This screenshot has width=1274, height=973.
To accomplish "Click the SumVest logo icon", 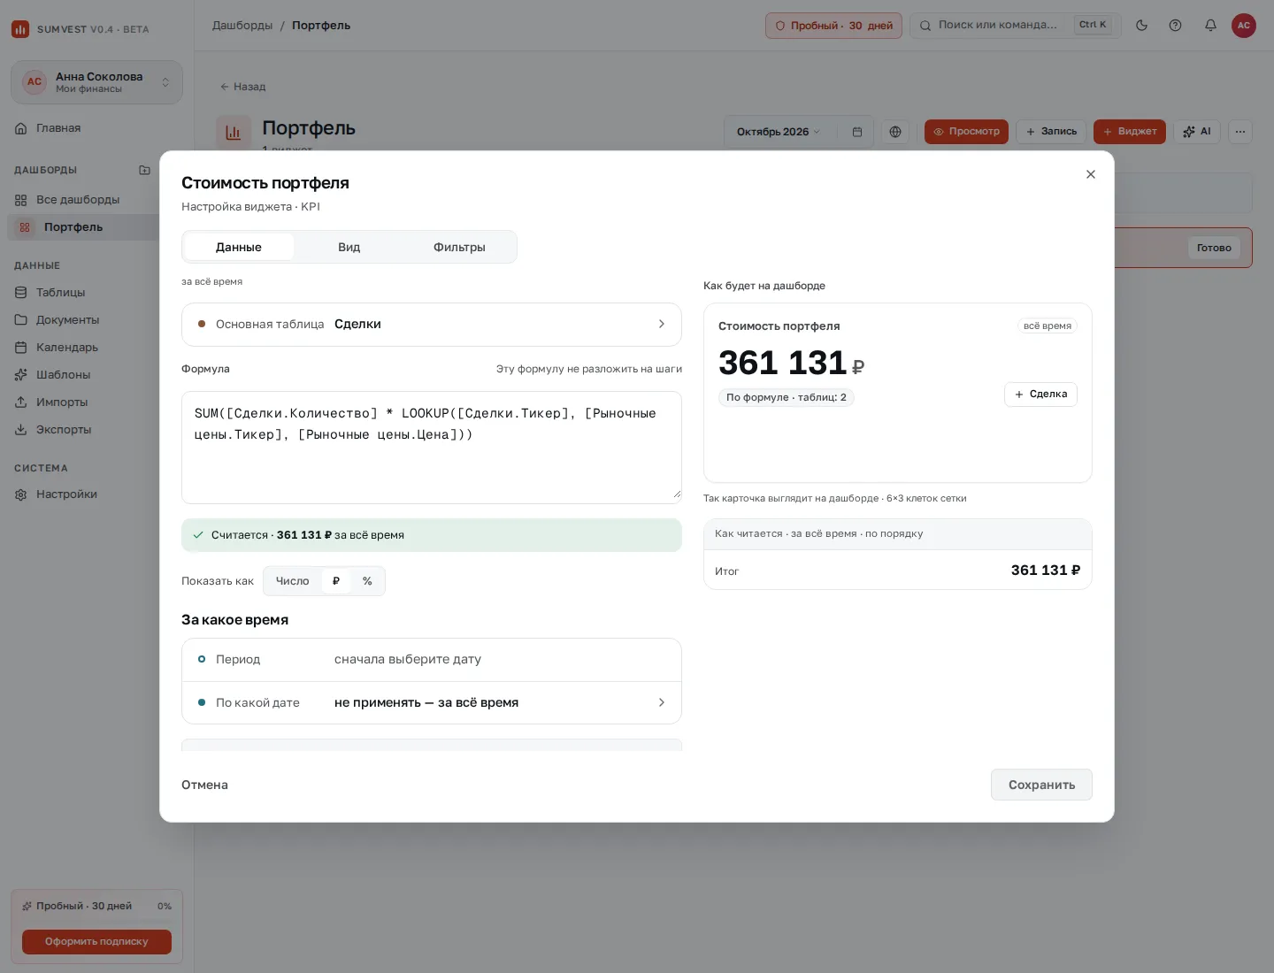I will [20, 29].
